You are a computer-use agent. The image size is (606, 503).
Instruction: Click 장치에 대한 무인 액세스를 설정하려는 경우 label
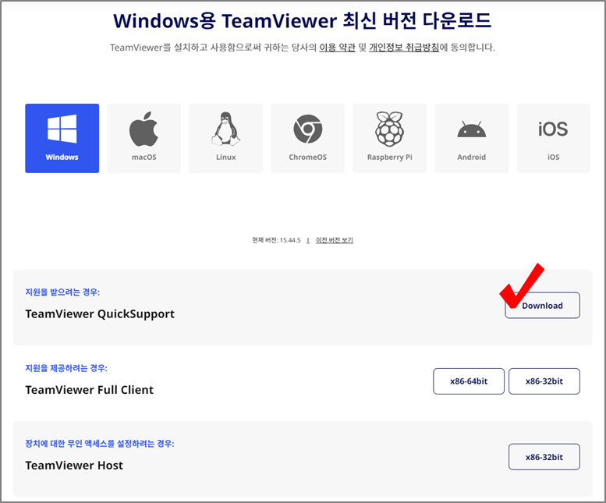click(100, 444)
